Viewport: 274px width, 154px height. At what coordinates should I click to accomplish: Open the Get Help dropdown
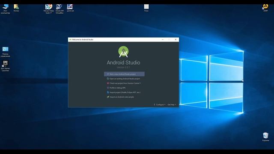172,104
